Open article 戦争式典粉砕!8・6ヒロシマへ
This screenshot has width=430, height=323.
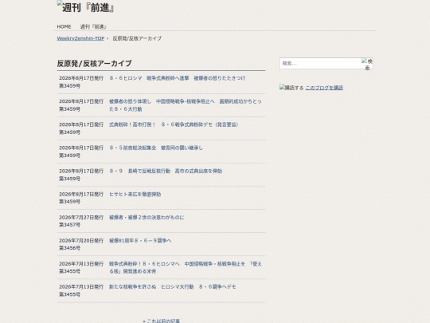click(186, 267)
